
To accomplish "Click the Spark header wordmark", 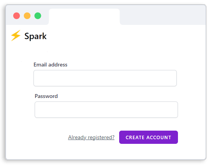I will click(x=35, y=36).
